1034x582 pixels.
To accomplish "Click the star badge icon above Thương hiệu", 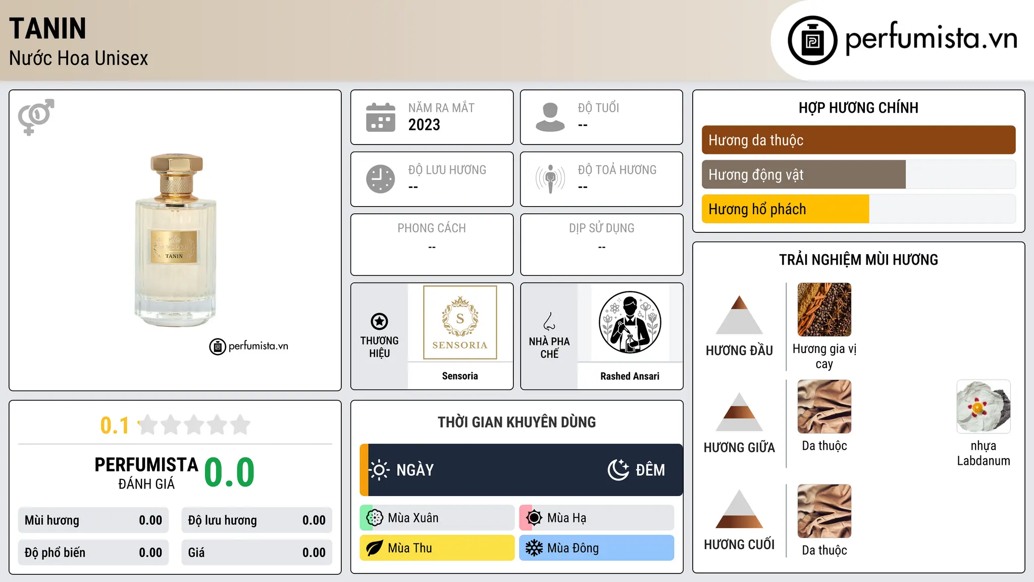I will 379,321.
